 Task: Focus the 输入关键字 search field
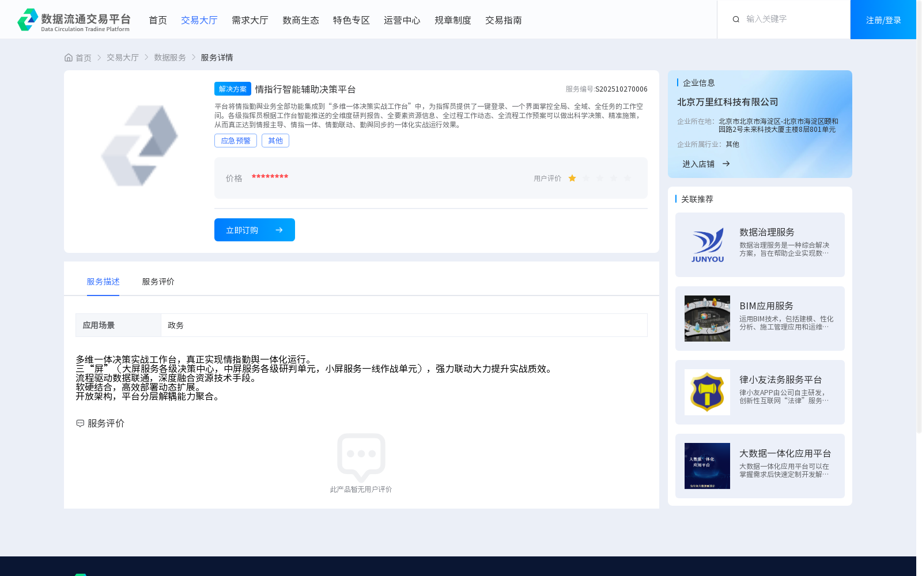click(x=792, y=19)
